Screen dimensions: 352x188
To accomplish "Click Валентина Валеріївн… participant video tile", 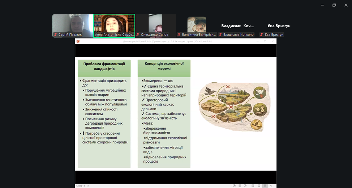I will [197, 26].
